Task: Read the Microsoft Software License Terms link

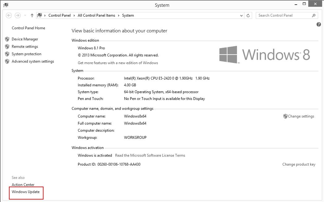Action: pos(150,155)
